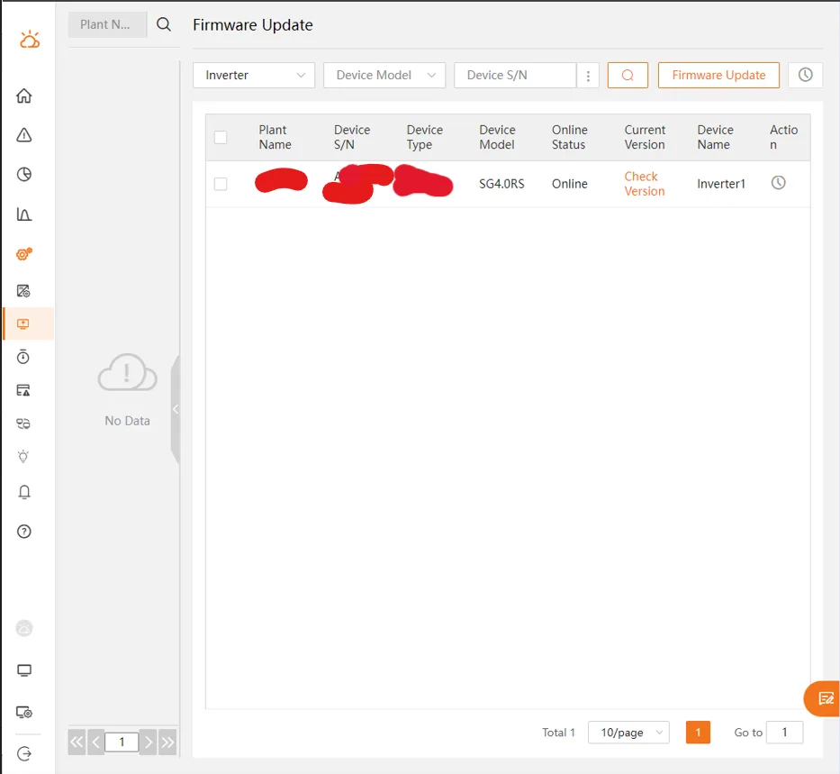Click the Firmware Update button
The width and height of the screenshot is (840, 774).
tap(718, 76)
